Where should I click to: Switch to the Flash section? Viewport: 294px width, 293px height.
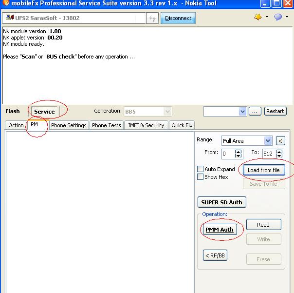[12, 111]
